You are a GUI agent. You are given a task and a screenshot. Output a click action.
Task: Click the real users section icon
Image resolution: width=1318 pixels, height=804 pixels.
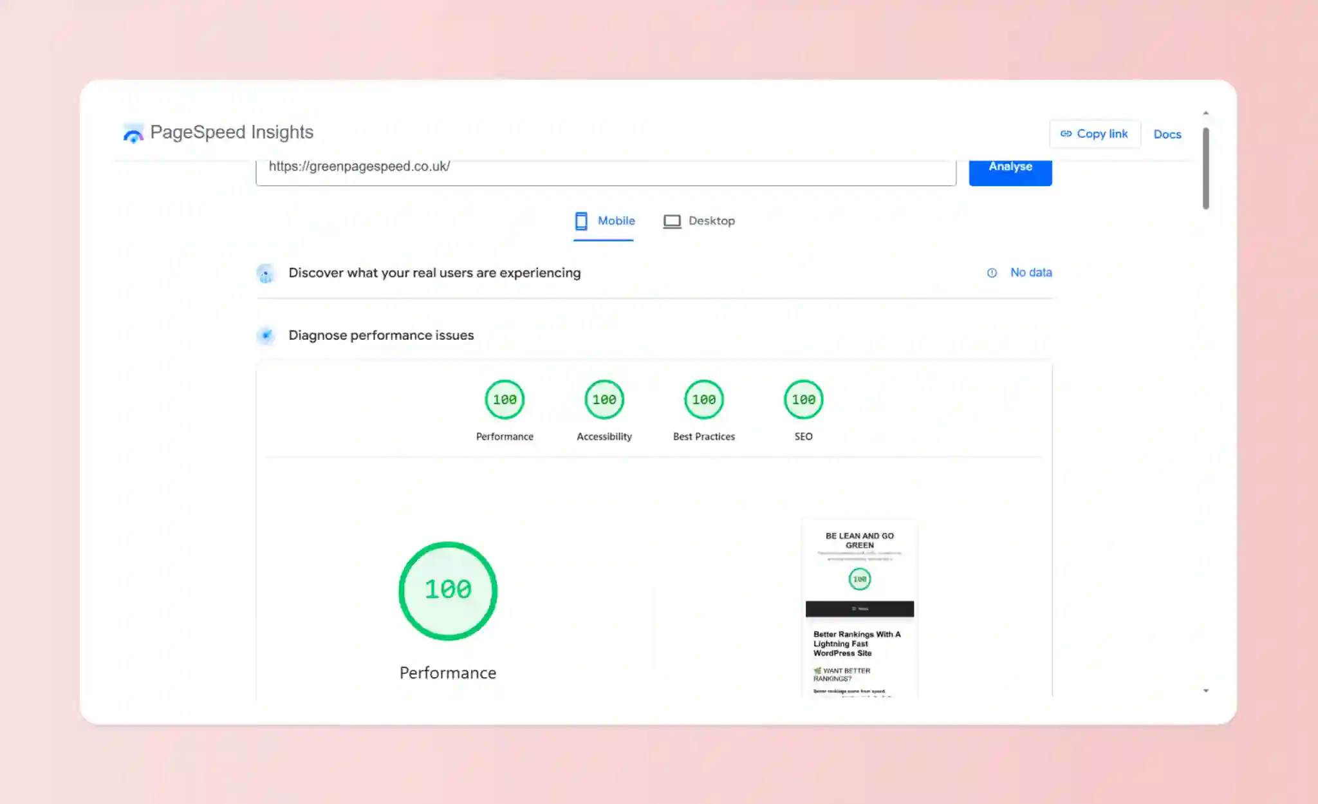click(266, 274)
